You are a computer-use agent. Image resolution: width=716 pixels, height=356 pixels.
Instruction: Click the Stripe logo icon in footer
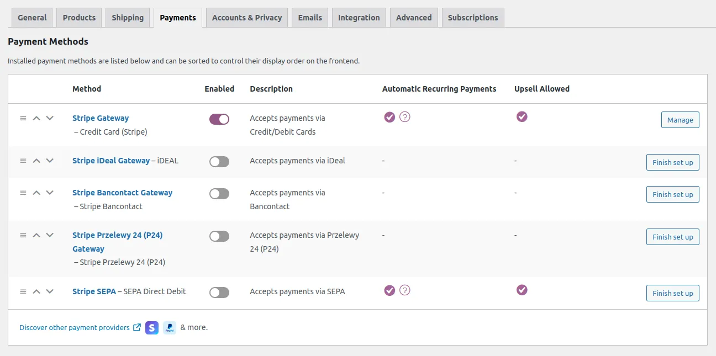coord(152,328)
